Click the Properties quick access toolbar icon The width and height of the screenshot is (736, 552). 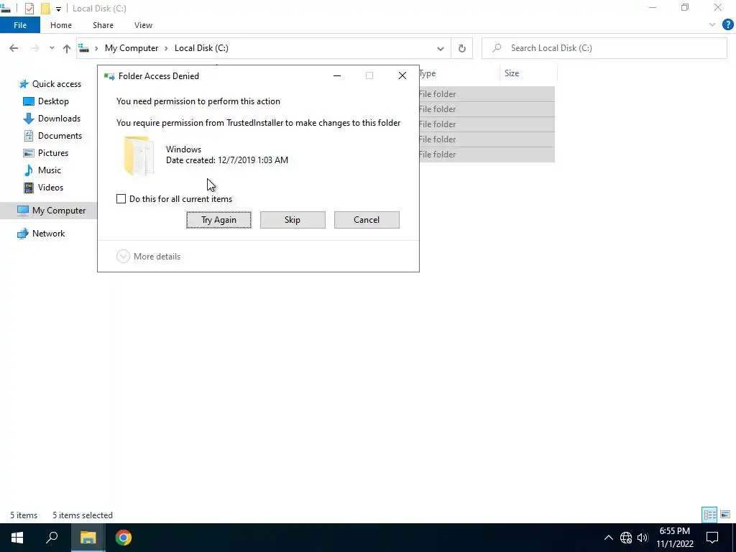click(x=29, y=9)
